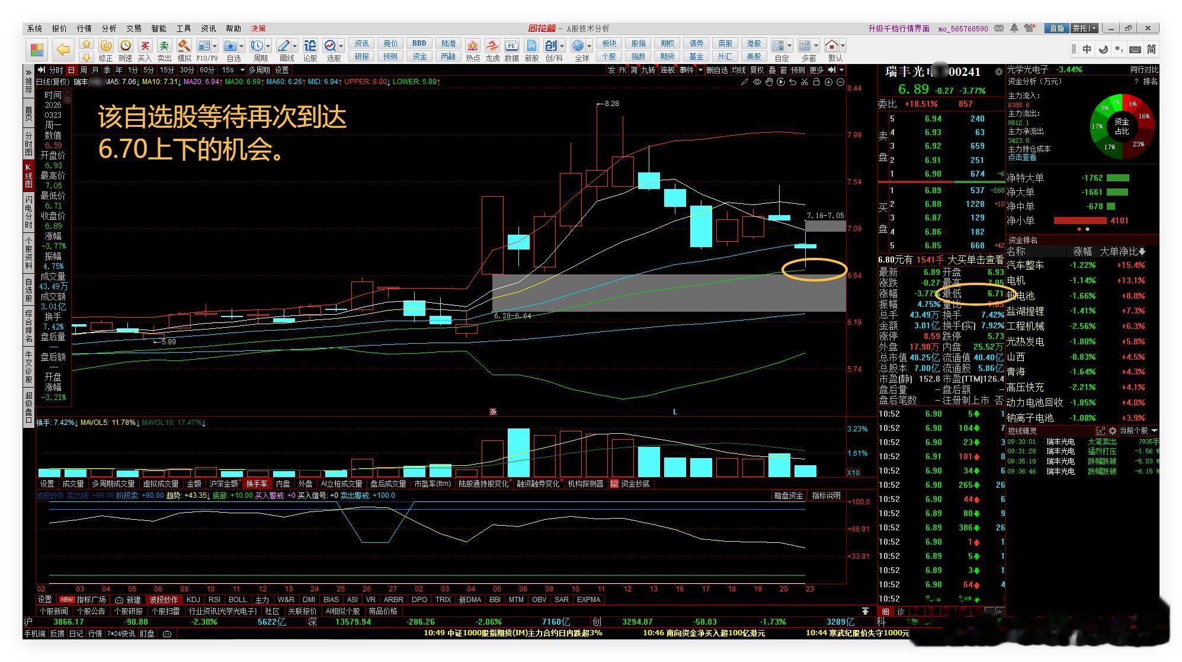
Task: Click the 买入 buy toolbar icon
Action: coord(145,47)
